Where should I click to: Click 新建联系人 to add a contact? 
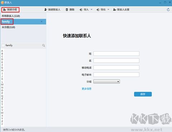coord(52,10)
